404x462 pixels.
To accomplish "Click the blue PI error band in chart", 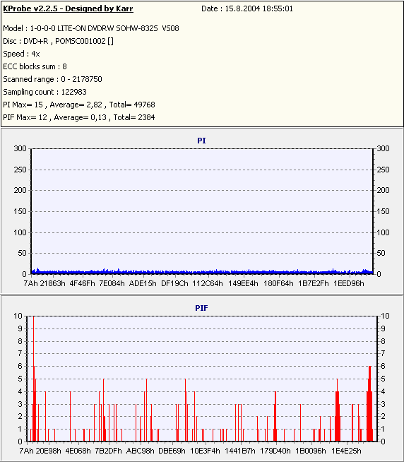I will [202, 272].
